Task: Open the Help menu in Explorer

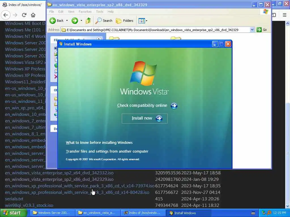Action: click(111, 12)
